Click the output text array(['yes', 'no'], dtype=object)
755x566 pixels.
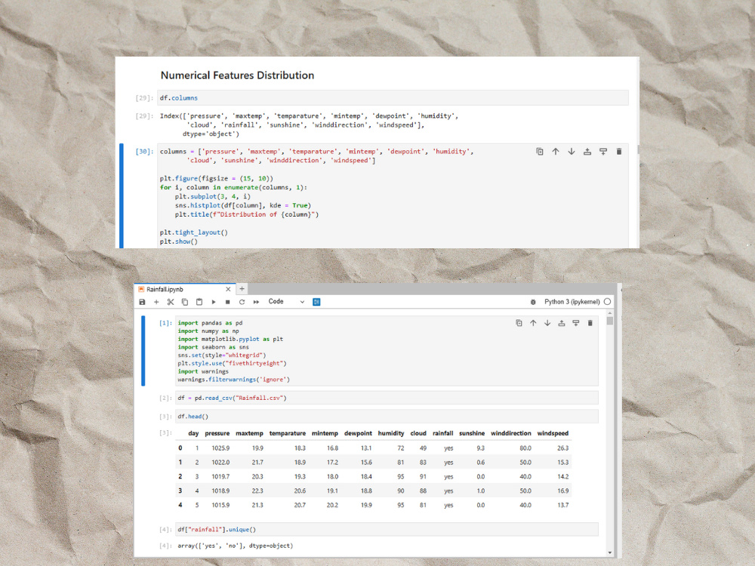pyautogui.click(x=235, y=546)
